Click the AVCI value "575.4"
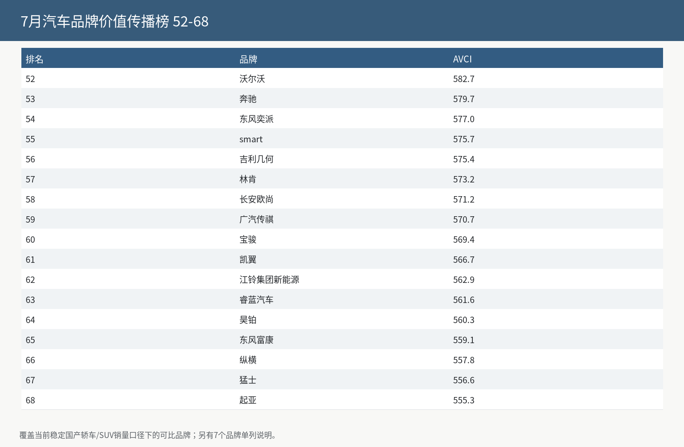The height and width of the screenshot is (447, 684). point(464,159)
